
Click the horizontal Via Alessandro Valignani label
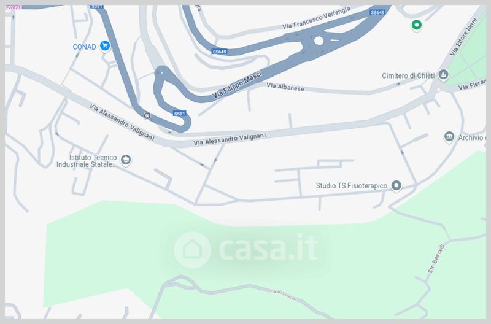pos(230,139)
